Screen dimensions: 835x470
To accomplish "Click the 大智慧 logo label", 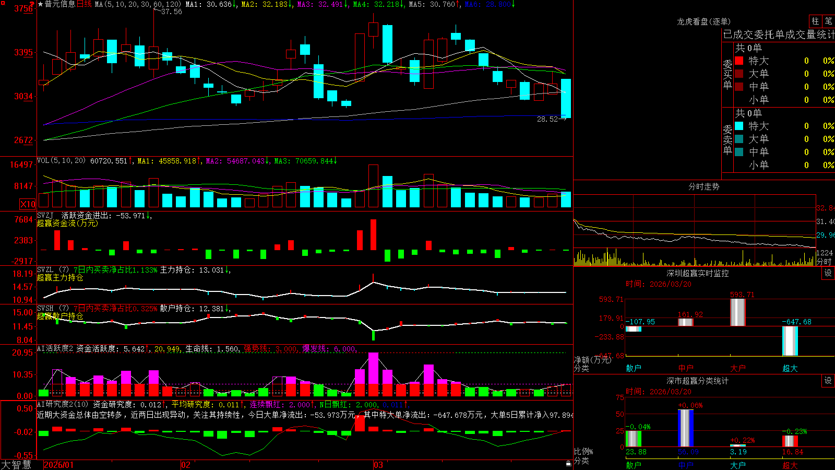I will (16, 465).
